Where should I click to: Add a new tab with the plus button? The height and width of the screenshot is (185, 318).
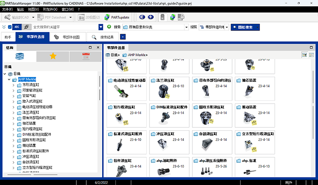pos(123,37)
